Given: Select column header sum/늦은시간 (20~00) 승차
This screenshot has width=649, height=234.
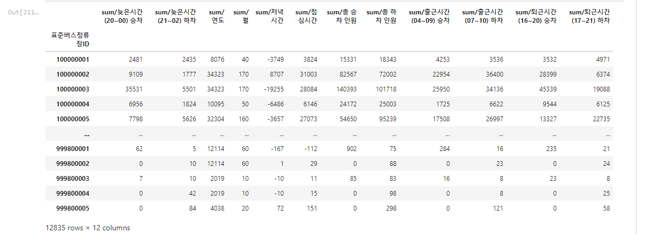Looking at the screenshot, I should 121,16.
